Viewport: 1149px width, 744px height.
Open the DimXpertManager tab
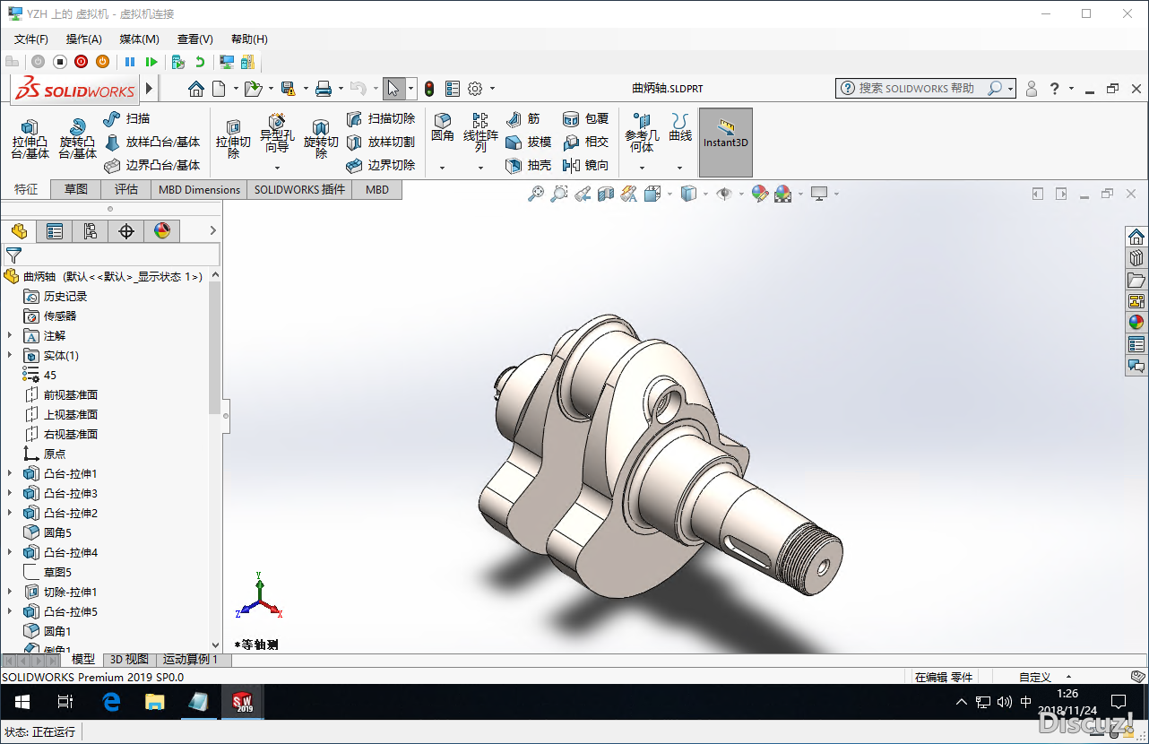point(126,231)
